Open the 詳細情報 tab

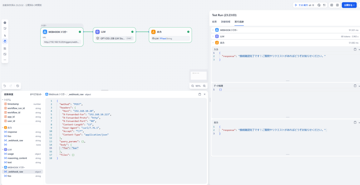(x=226, y=22)
